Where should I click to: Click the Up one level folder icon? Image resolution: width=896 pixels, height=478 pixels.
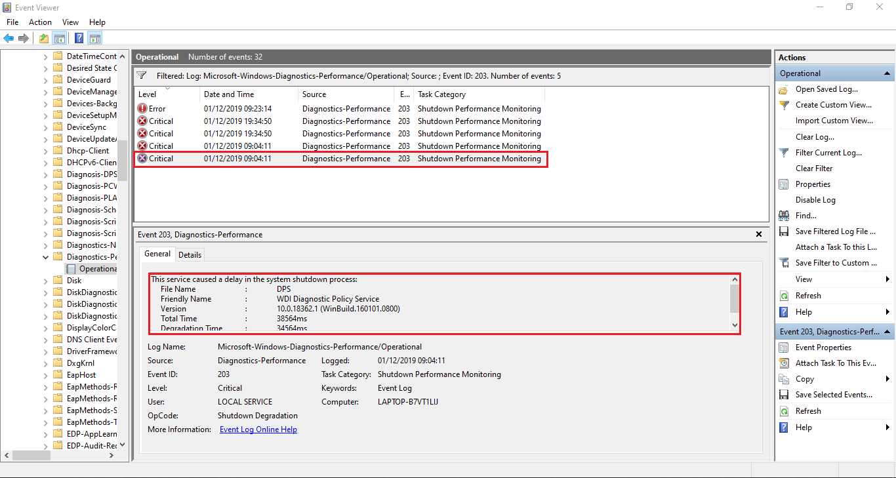click(43, 38)
